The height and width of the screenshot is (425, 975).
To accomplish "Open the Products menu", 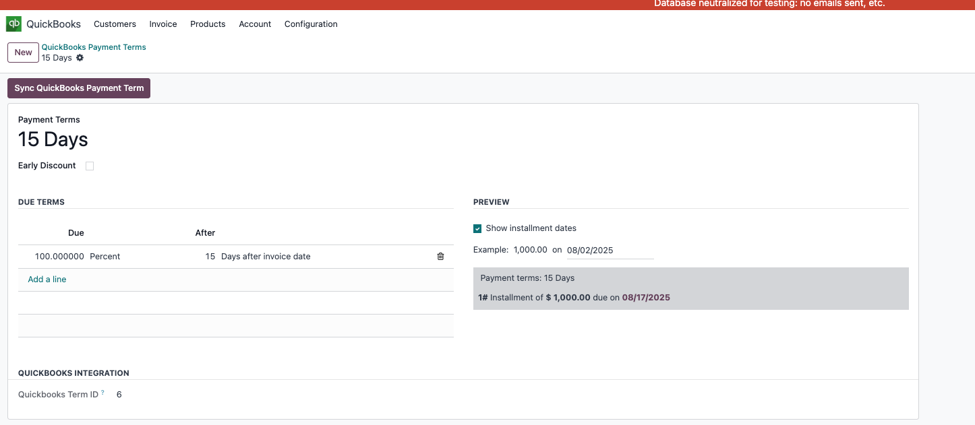I will click(208, 24).
